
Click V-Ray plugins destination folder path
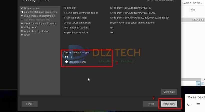tap(133, 13)
